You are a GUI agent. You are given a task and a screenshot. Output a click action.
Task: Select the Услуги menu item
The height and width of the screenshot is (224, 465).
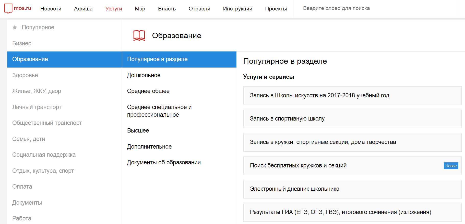click(114, 9)
